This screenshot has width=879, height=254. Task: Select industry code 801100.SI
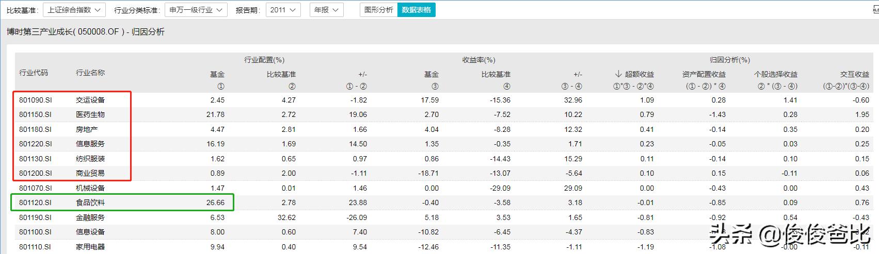36,232
